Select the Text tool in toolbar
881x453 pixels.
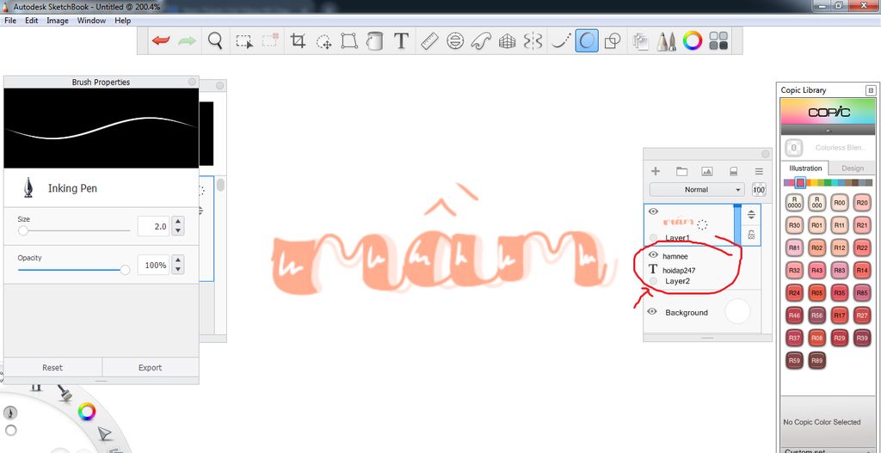click(x=401, y=41)
